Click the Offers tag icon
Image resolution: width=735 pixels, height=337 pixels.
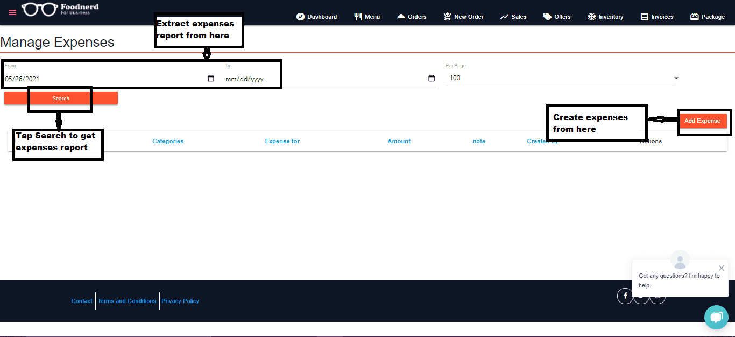coord(547,17)
